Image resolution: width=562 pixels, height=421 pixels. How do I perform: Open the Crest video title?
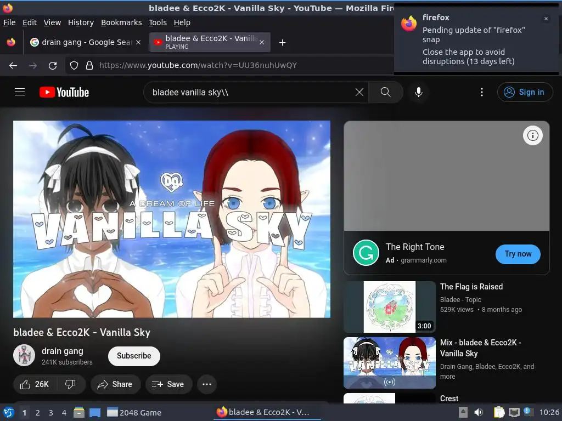pyautogui.click(x=449, y=399)
